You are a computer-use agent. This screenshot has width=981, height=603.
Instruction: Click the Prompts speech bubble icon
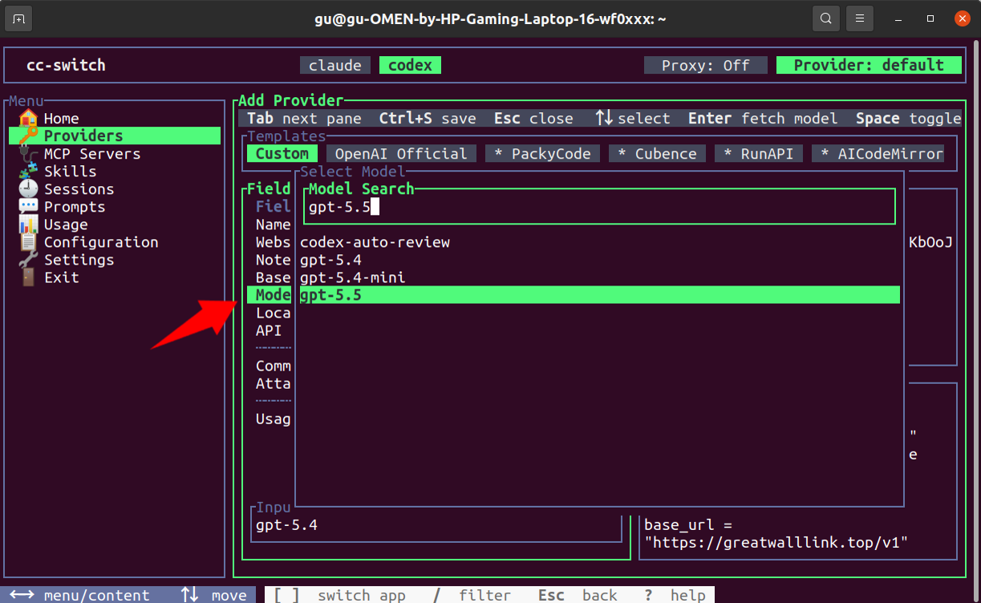28,206
